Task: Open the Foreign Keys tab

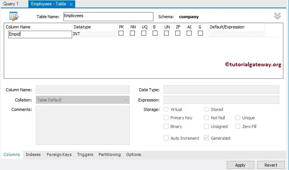Action: 59,154
